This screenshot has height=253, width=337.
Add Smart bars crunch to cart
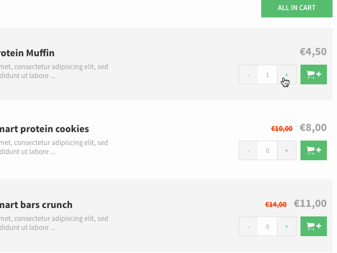[313, 227]
